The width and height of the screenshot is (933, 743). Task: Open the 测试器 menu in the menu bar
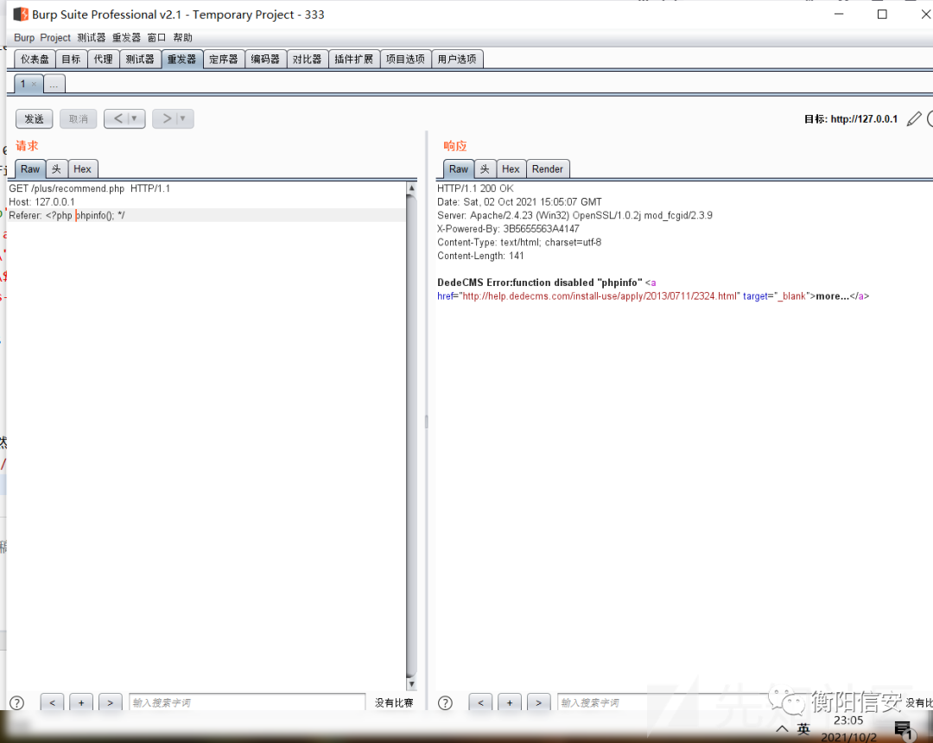[x=91, y=37]
